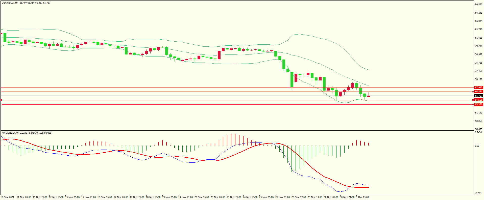Click the 26 Nov 17:00 time label
484x200 pixels.
coord(299,197)
